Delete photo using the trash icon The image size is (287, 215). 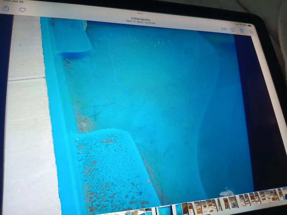click(242, 31)
